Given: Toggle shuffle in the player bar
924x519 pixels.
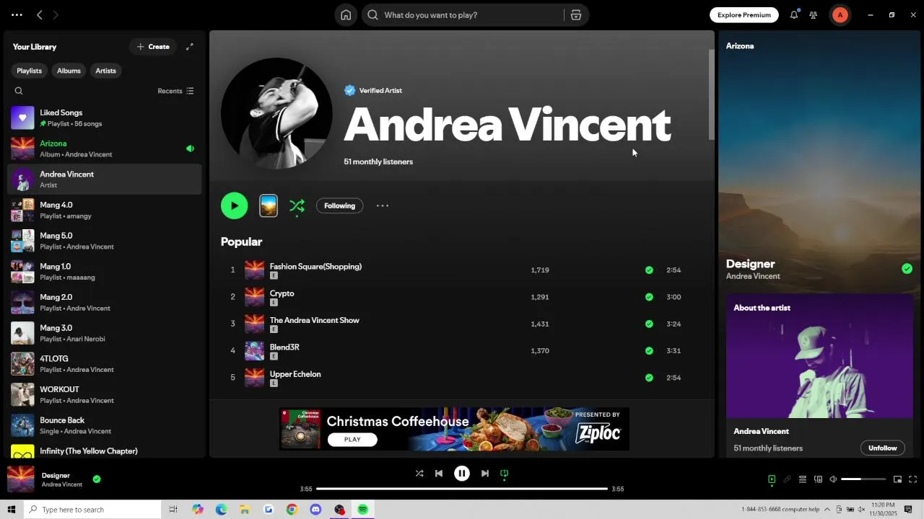Looking at the screenshot, I should pyautogui.click(x=419, y=474).
